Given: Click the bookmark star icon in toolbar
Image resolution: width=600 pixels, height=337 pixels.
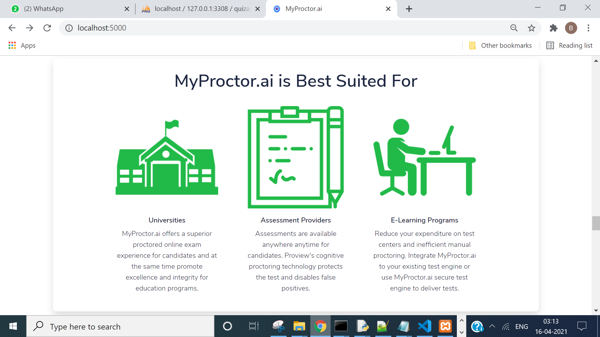Looking at the screenshot, I should click(x=531, y=28).
